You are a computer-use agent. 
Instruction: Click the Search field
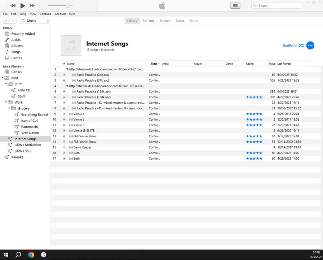point(276,6)
